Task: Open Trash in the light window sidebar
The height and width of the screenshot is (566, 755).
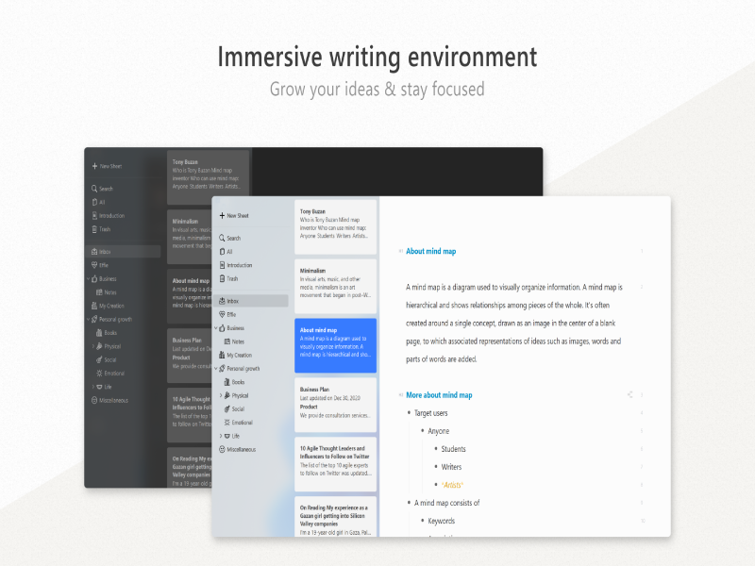Action: [228, 278]
